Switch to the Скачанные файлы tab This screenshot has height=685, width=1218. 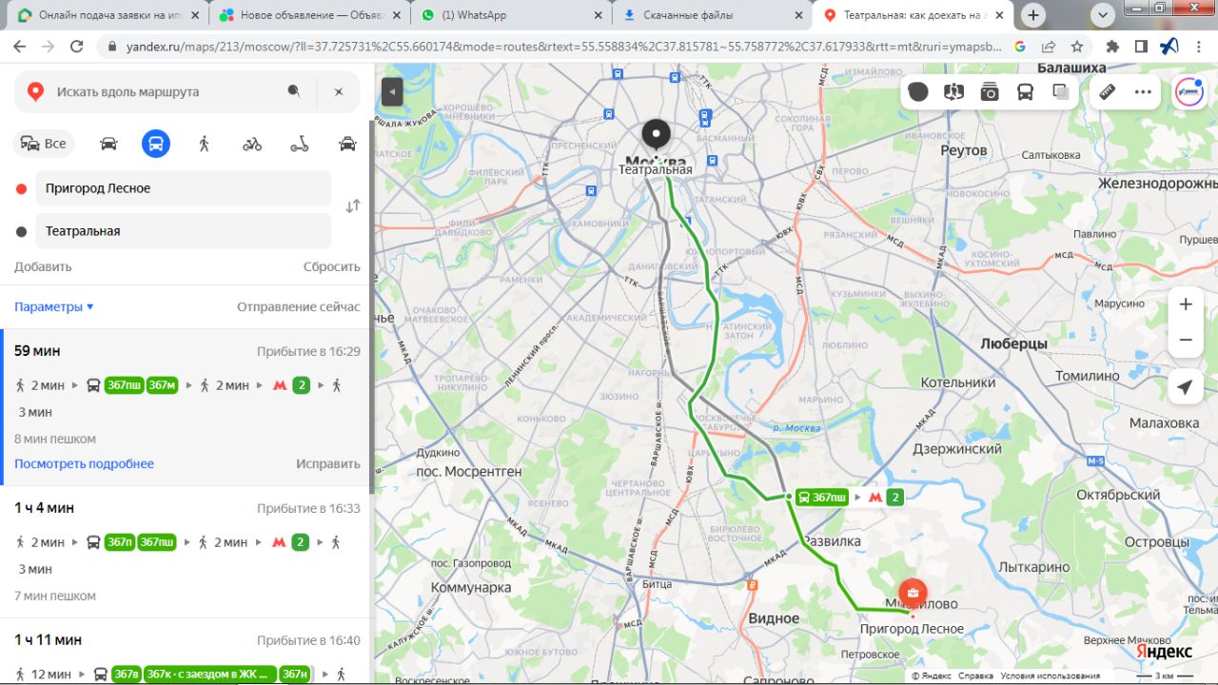tap(713, 15)
